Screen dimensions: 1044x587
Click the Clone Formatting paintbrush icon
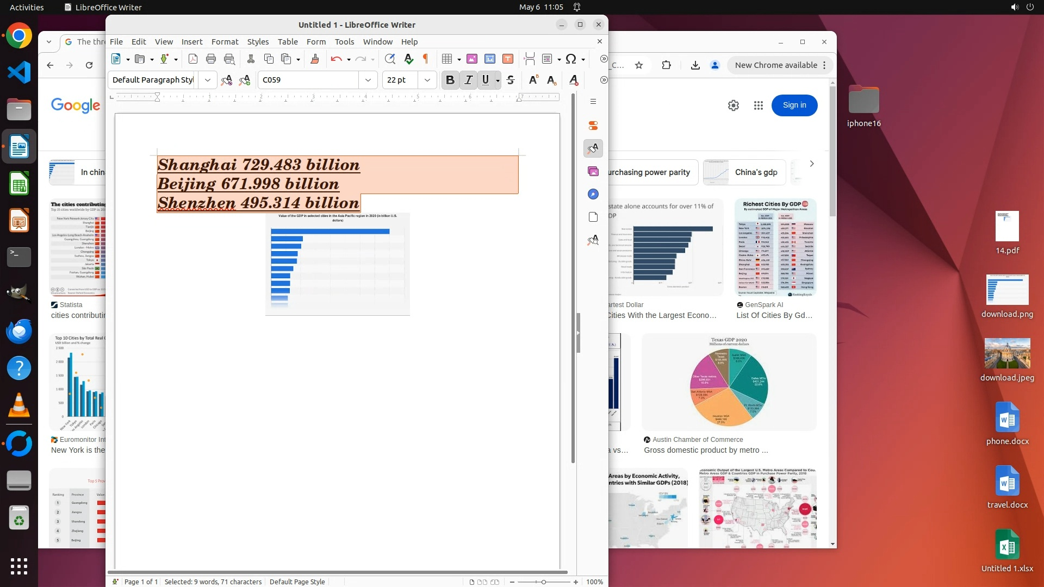click(314, 59)
